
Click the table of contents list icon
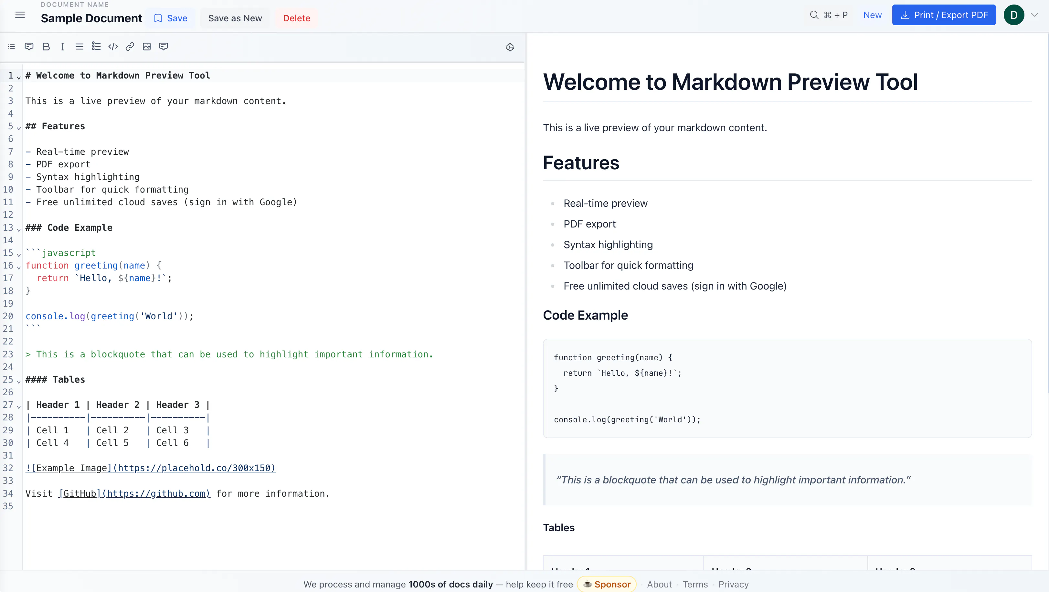click(x=11, y=47)
